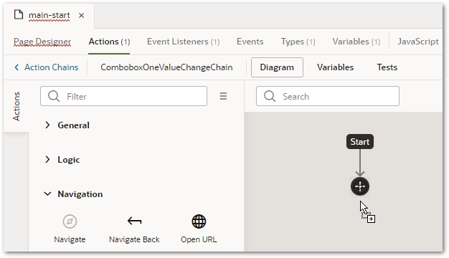Switch to the Types tab
This screenshot has height=258, width=449.
click(x=298, y=42)
